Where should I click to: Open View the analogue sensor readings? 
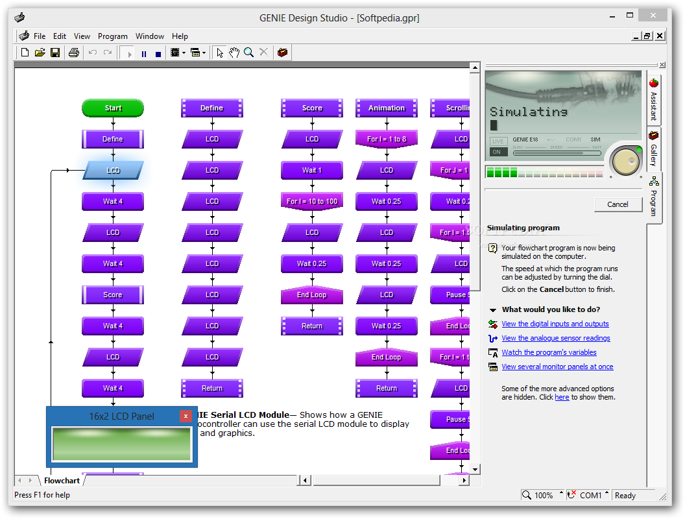(556, 338)
